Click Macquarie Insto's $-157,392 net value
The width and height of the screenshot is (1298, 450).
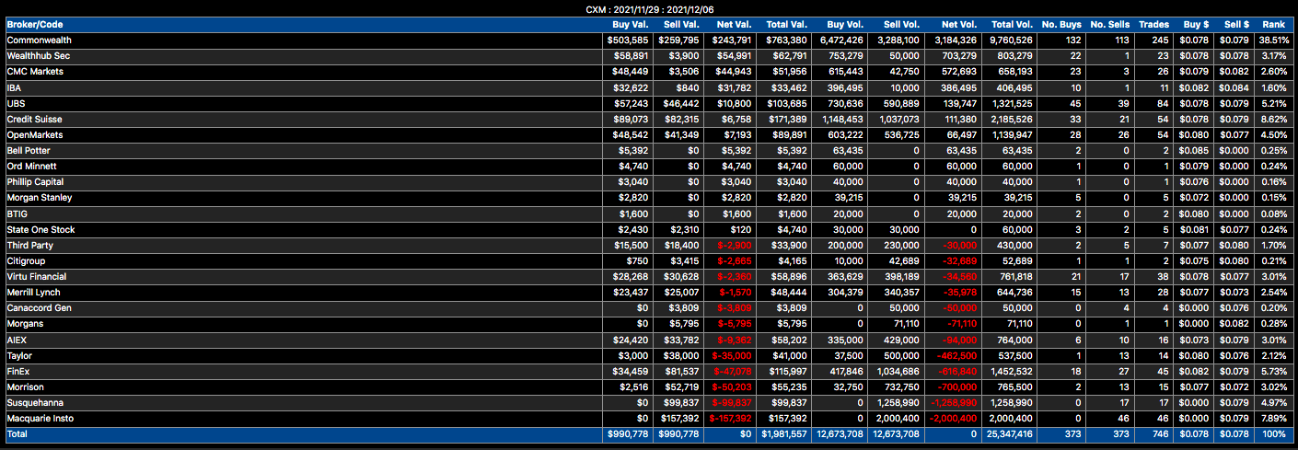729,418
